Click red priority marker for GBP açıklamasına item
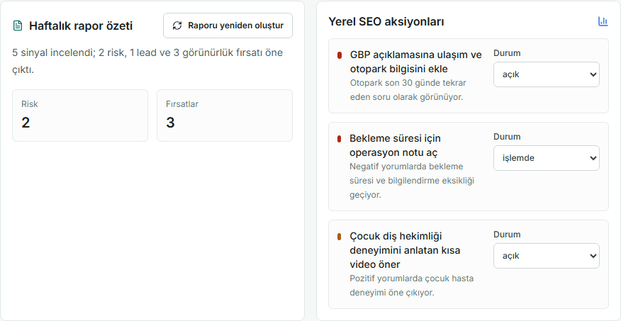621x321 pixels. (x=340, y=55)
